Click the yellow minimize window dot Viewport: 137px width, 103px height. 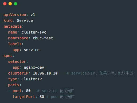click(x=10, y=4)
